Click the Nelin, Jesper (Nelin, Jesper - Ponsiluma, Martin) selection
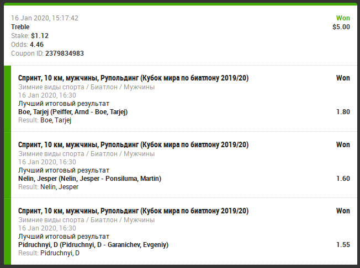This screenshot has width=360, height=268. point(90,179)
